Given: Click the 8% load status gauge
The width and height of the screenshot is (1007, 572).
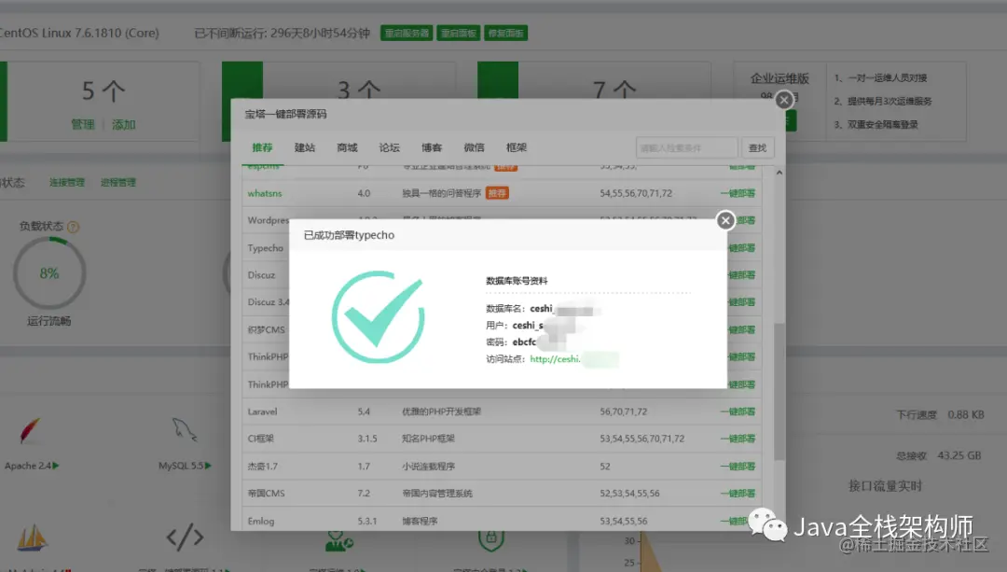Looking at the screenshot, I should pos(49,273).
